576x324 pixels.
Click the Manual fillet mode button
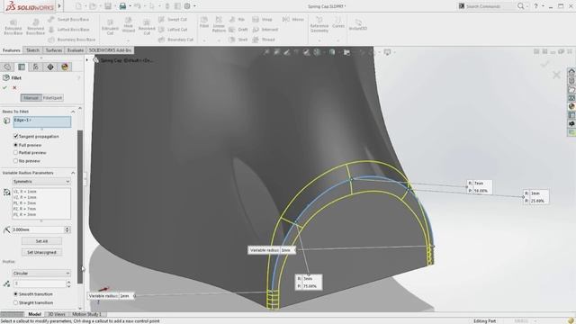point(31,98)
